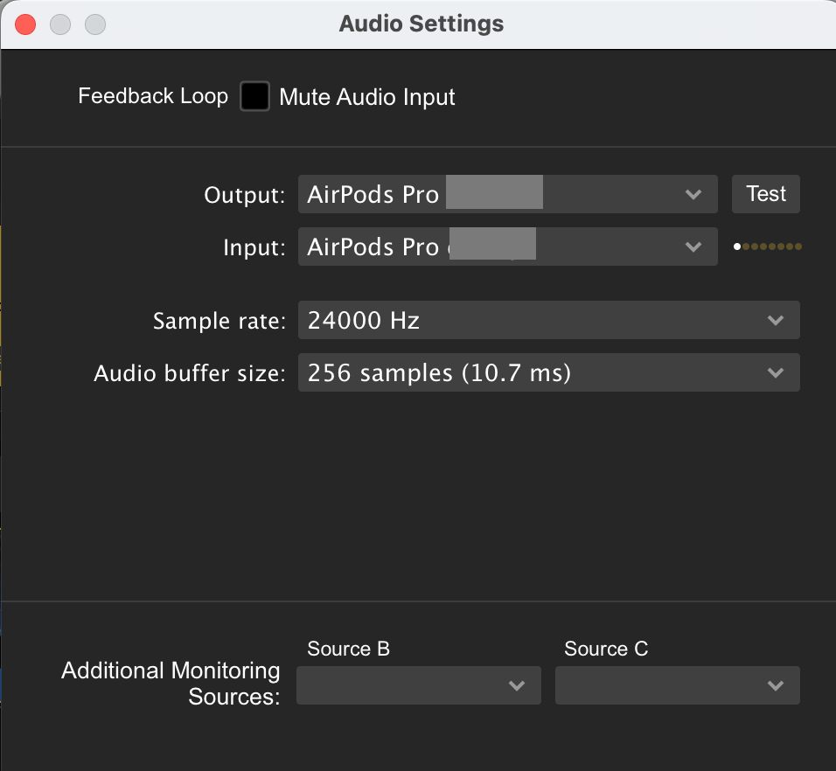Expand the Output dropdown chevron
This screenshot has height=771, width=836.
click(693, 194)
